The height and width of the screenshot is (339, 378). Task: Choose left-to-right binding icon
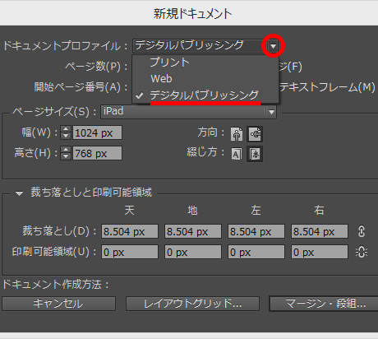tap(237, 154)
